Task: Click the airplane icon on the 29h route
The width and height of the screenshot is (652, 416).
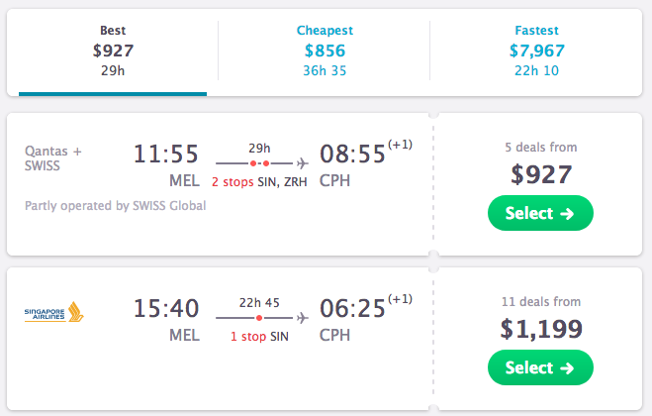Action: pyautogui.click(x=303, y=163)
